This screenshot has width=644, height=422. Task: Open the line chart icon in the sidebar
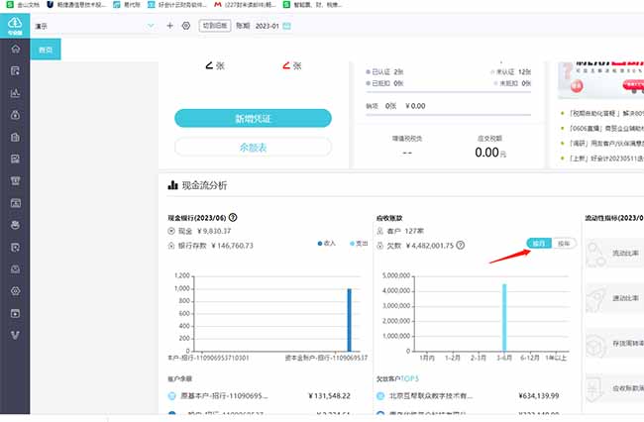[15, 93]
